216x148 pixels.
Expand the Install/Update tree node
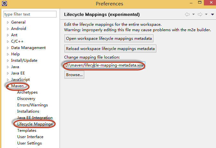pos(8,60)
